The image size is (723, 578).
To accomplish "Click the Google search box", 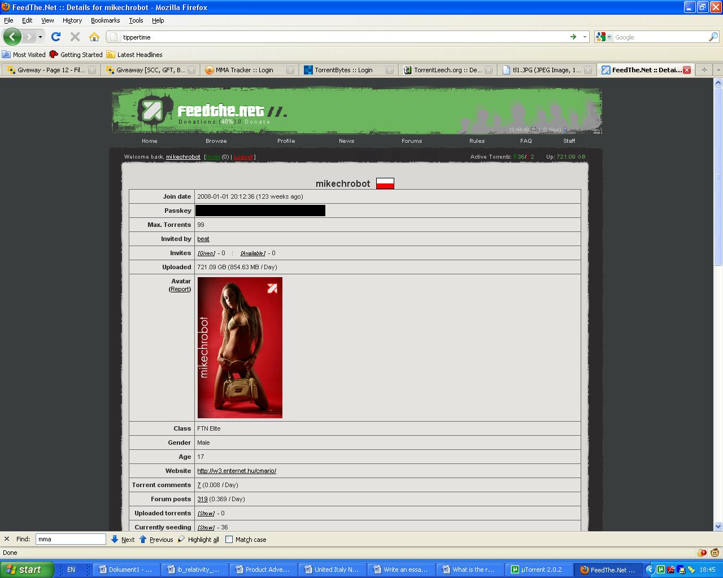I will 660,37.
